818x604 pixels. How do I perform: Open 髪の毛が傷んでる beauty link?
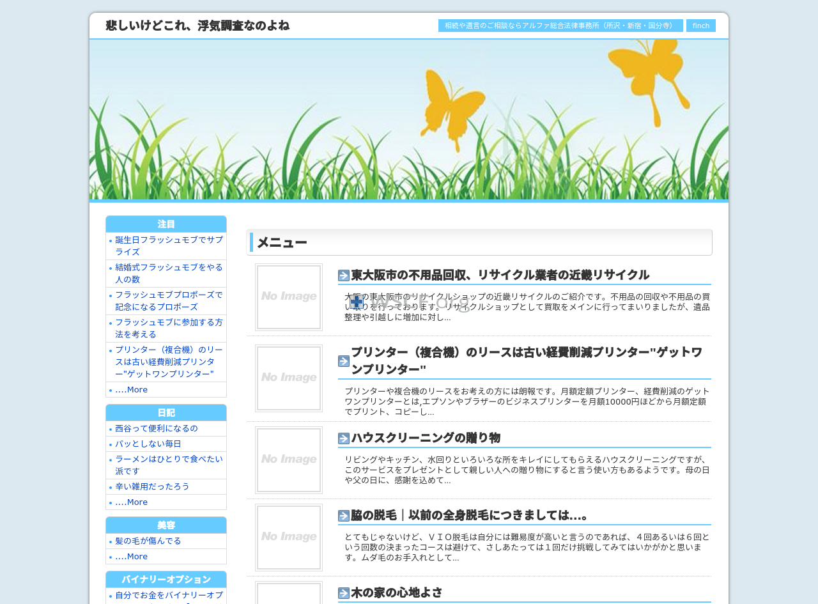tap(148, 541)
